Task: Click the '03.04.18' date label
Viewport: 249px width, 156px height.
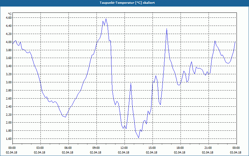Action: click(236, 153)
